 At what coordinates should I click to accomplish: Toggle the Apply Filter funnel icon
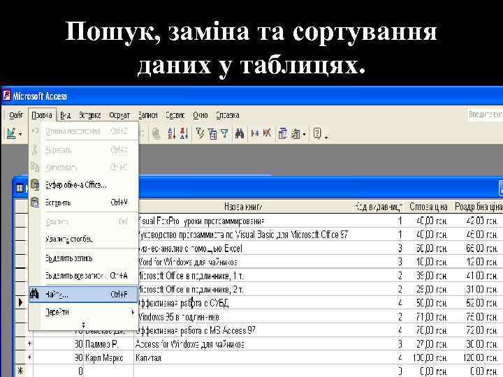pos(224,133)
